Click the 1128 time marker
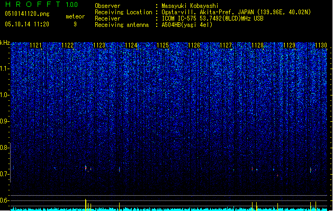The width and height of the screenshot is (333, 211). click(x=257, y=45)
